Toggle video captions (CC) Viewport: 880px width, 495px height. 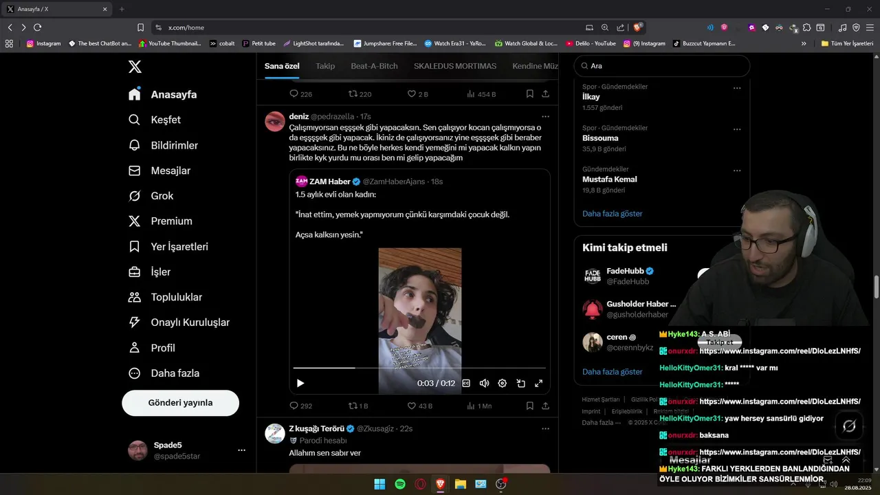(x=466, y=383)
